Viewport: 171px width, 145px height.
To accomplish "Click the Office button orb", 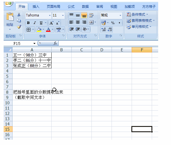I will pos(8,4).
